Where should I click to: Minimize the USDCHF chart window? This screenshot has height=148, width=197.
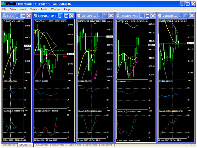tap(181, 16)
